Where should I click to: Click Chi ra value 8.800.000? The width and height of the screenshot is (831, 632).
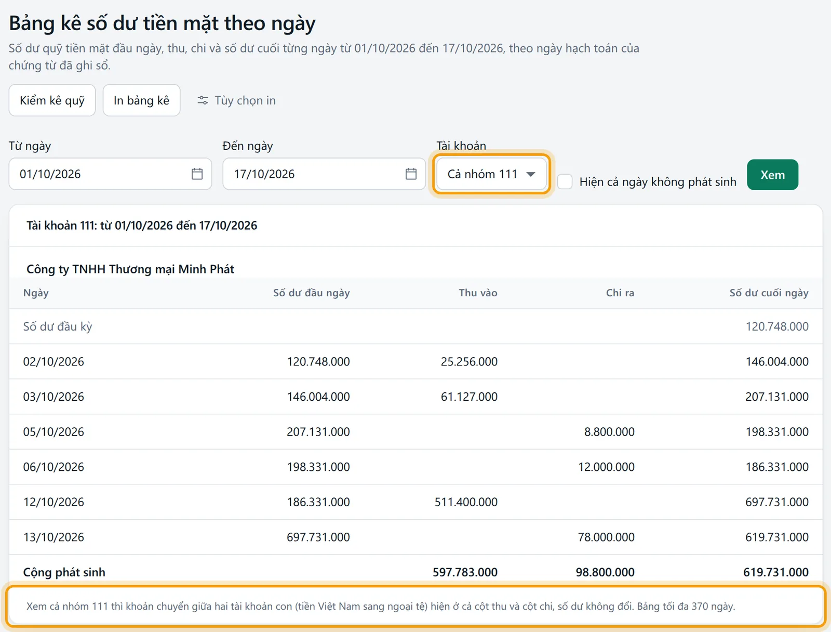(x=609, y=432)
